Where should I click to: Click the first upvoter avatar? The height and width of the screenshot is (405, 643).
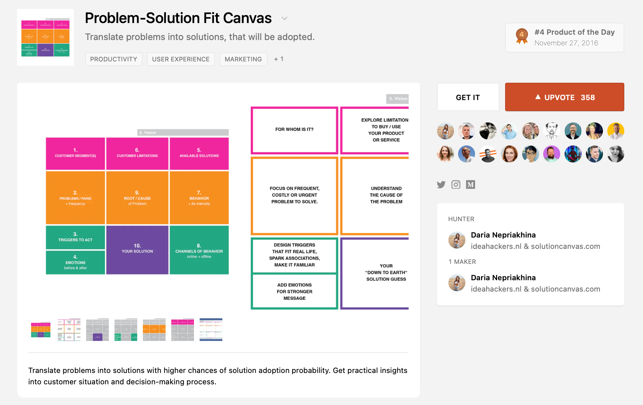445,131
